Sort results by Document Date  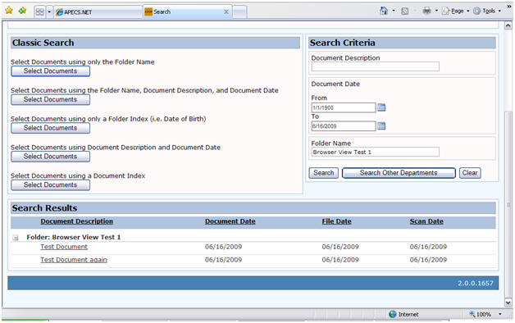[x=230, y=221]
